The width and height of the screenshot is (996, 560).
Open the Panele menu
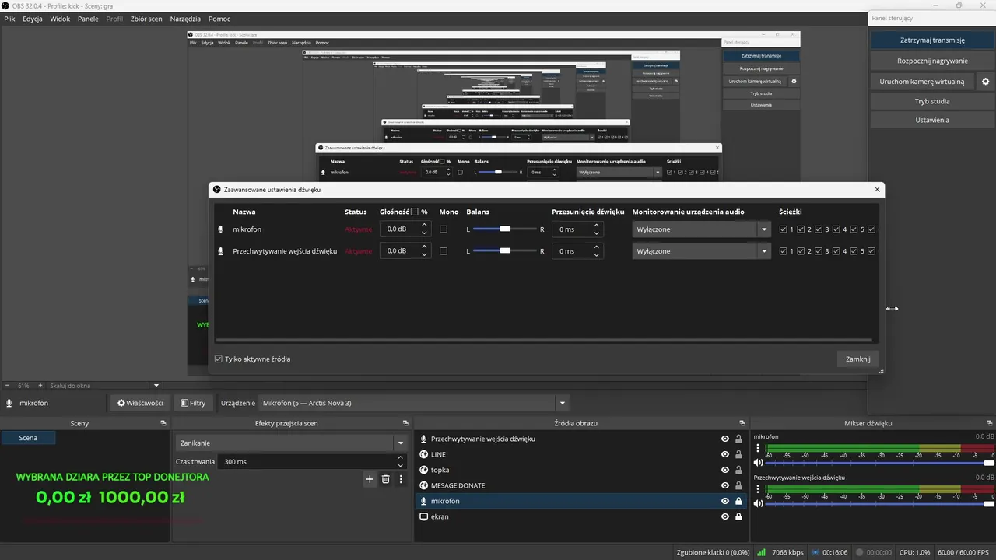[x=88, y=19]
